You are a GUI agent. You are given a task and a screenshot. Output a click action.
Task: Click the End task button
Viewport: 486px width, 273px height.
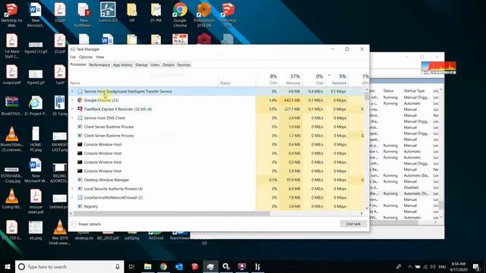tap(353, 224)
